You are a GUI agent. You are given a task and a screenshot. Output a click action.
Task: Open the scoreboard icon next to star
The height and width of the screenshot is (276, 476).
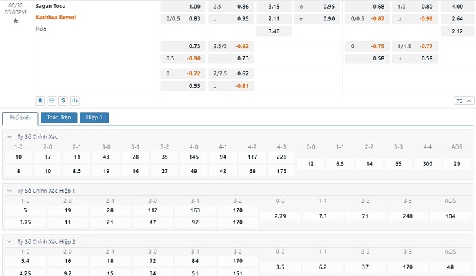pyautogui.click(x=52, y=100)
